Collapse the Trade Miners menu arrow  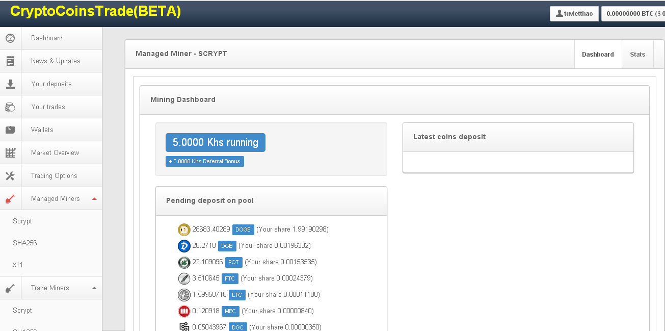[94, 288]
